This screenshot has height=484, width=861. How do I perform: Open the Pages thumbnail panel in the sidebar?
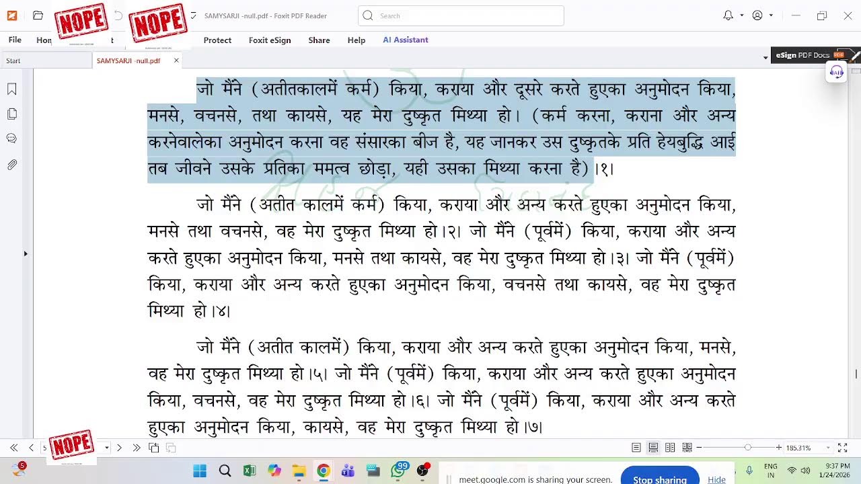[x=12, y=114]
